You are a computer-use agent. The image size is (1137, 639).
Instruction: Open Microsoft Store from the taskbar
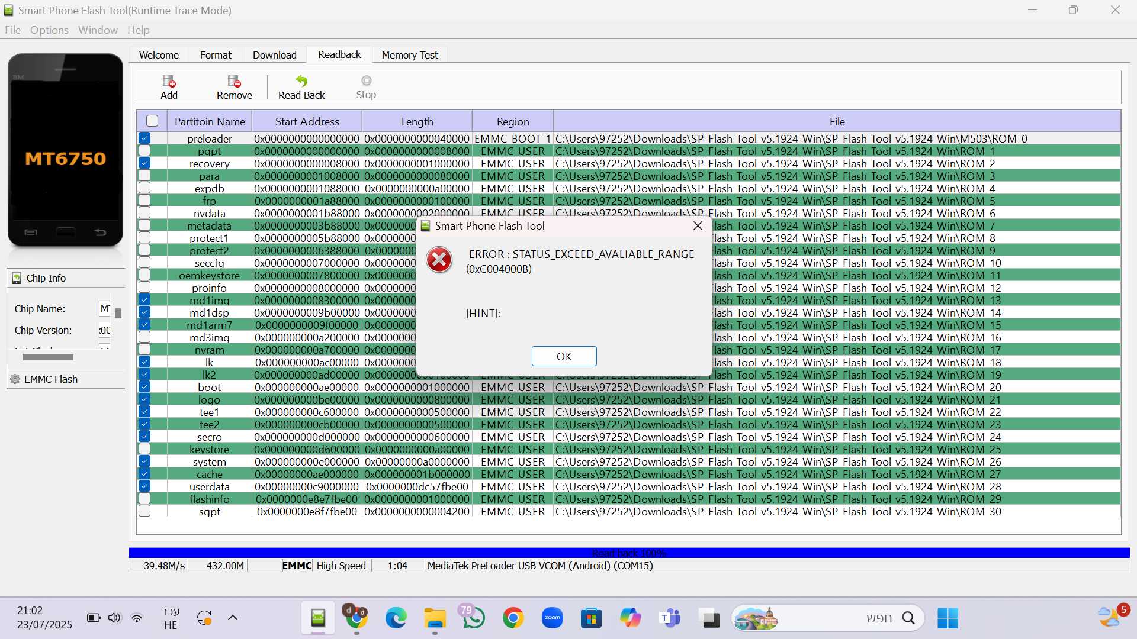click(x=590, y=618)
